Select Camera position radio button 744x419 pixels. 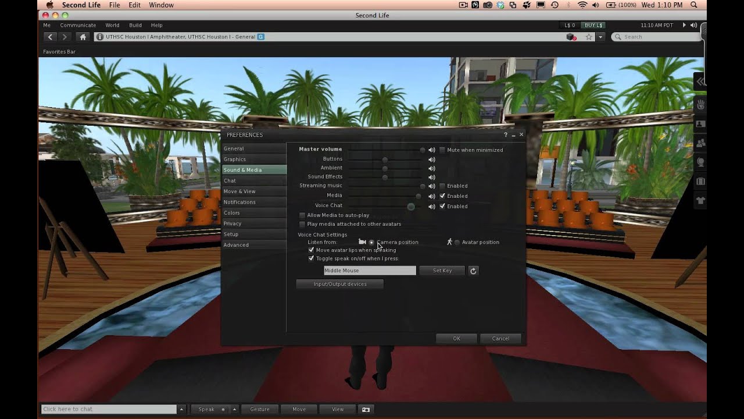click(371, 242)
